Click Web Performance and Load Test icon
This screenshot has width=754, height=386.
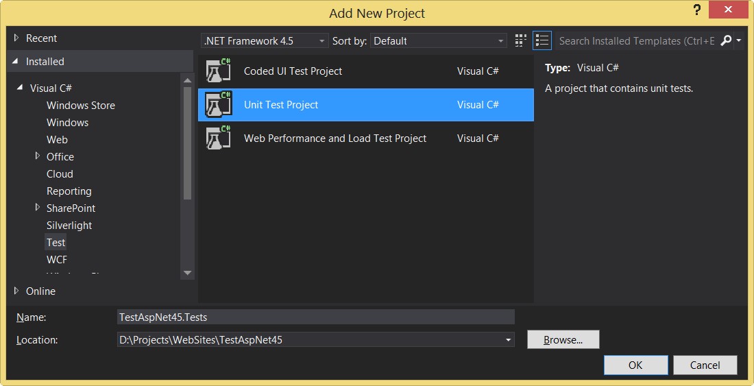click(x=219, y=138)
